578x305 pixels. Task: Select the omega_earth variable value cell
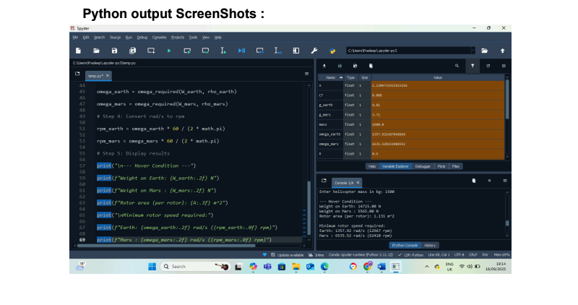[437, 134]
